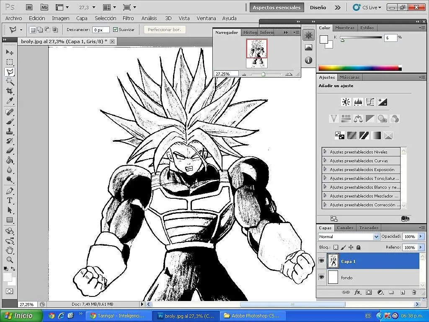Screen dimensions: 429x322
Task: Select the Crop tool
Action: point(10,91)
